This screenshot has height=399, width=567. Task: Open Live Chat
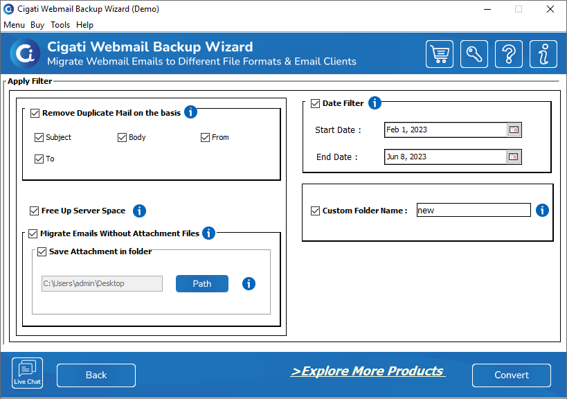click(27, 373)
